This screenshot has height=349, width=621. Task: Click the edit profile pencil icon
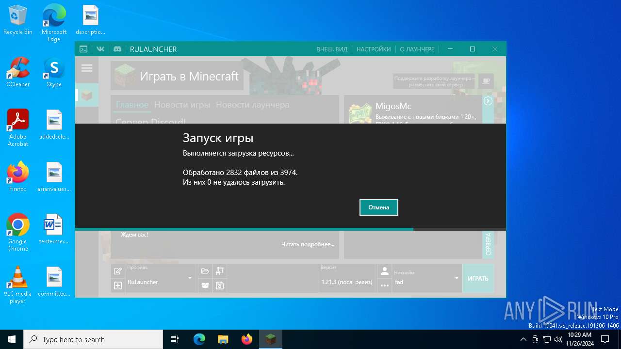click(117, 271)
